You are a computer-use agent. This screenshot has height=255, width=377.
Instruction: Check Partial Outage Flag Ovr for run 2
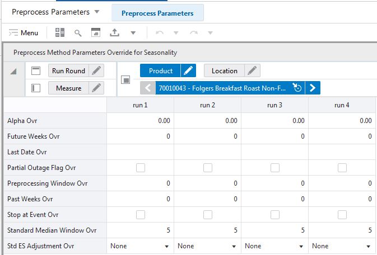pyautogui.click(x=208, y=168)
